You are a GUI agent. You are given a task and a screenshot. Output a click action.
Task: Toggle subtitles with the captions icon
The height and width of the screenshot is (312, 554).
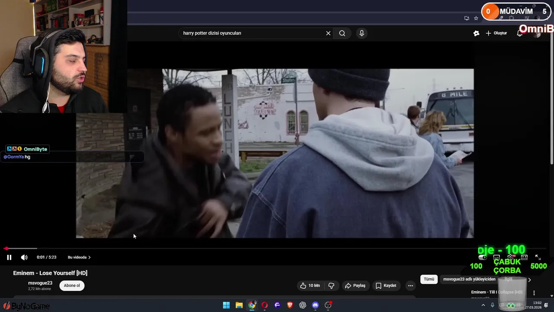tap(496, 257)
